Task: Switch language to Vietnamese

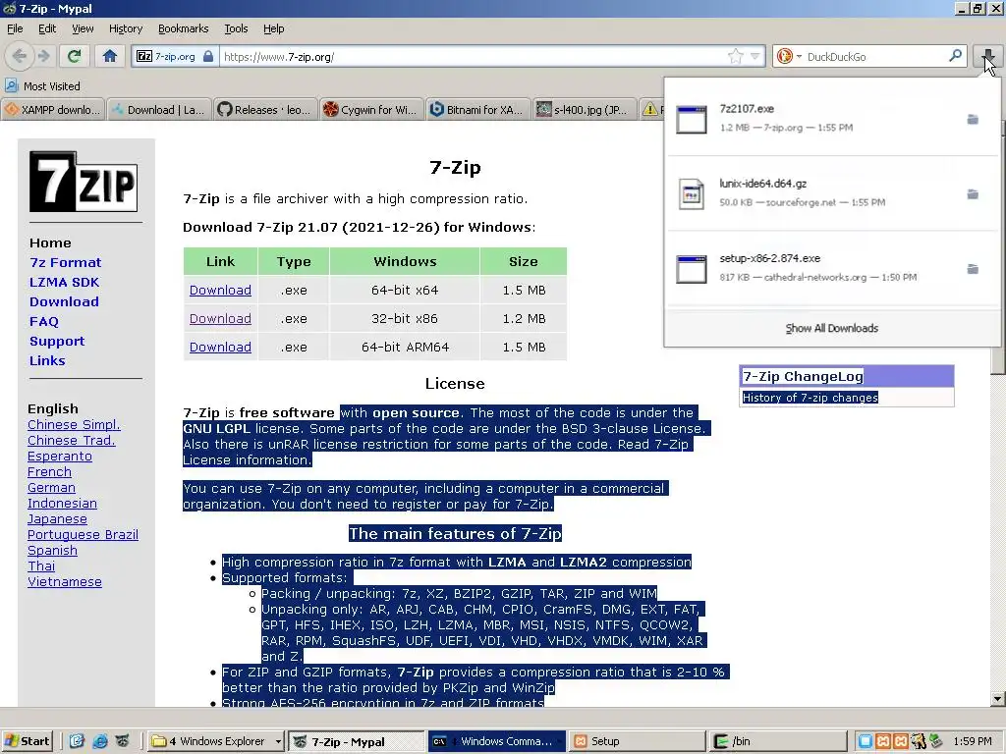Action: [x=65, y=581]
